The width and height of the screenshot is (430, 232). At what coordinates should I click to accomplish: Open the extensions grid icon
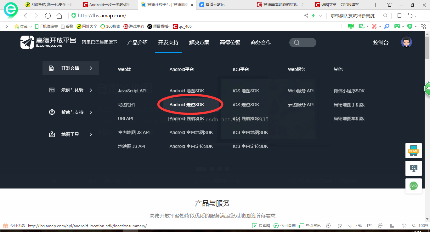(424, 26)
